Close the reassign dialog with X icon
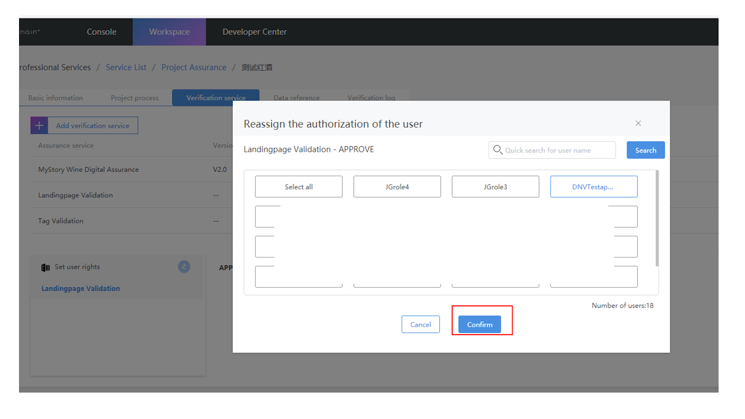 click(x=638, y=123)
